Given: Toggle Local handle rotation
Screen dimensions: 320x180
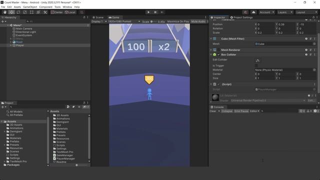Looking at the screenshot, I should (70, 12).
